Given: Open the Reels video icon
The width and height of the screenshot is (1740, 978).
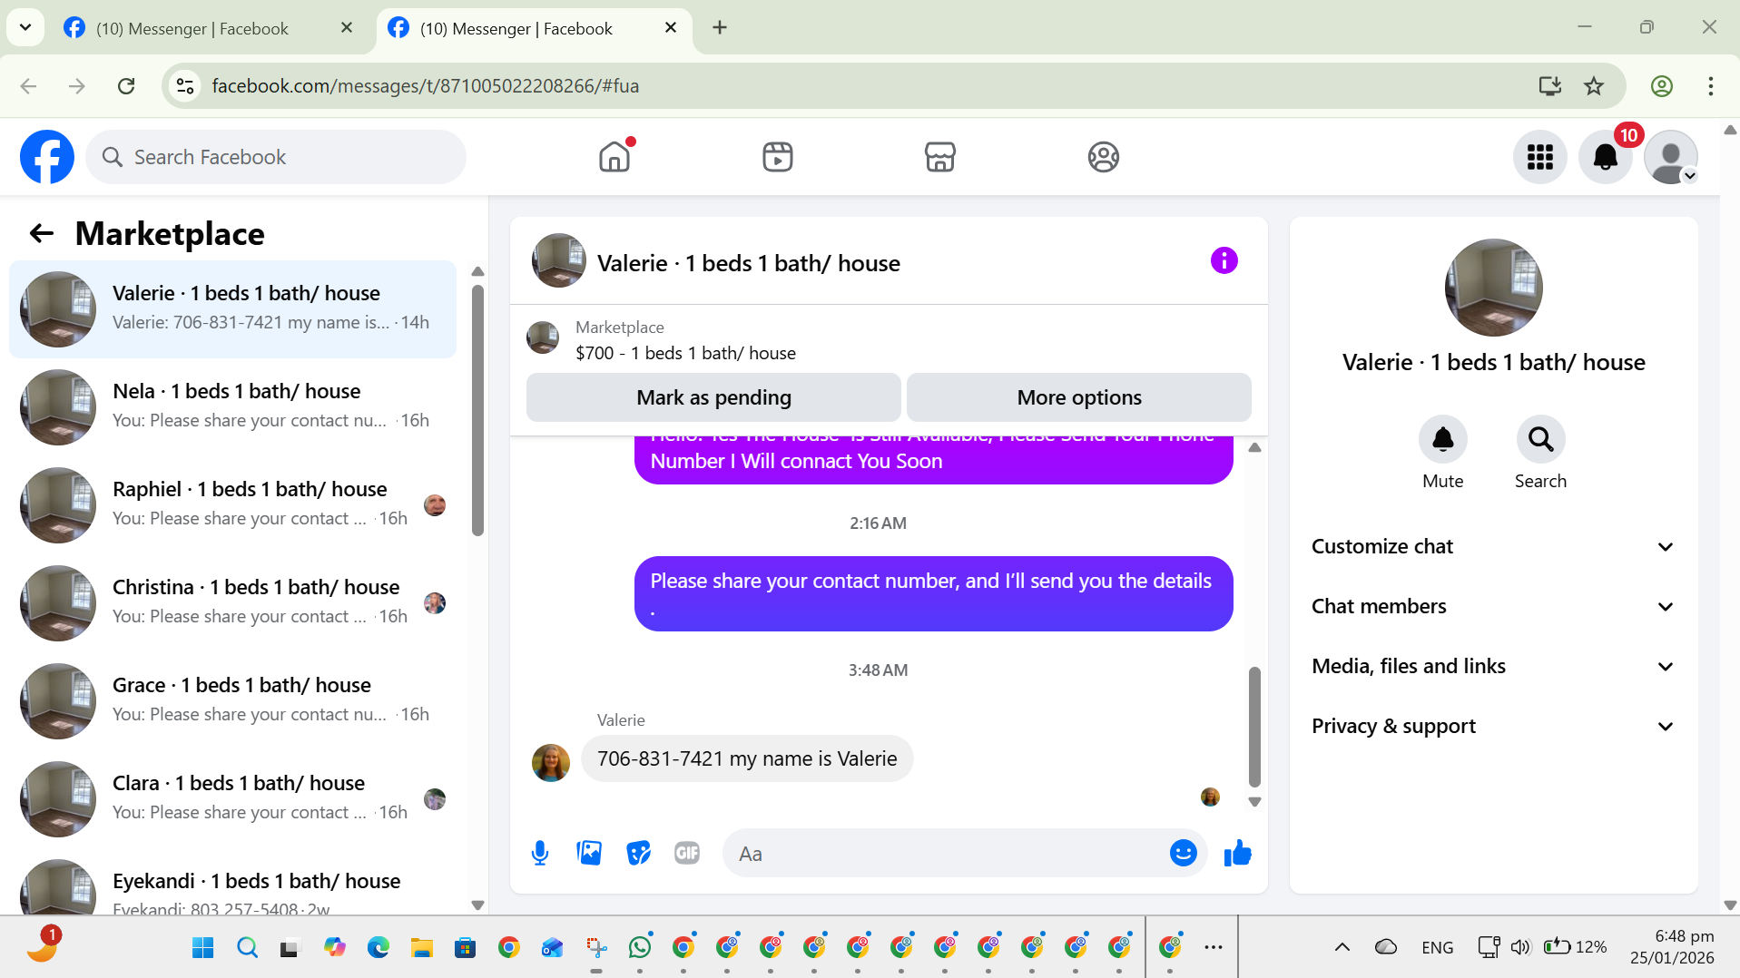Looking at the screenshot, I should pos(777,157).
